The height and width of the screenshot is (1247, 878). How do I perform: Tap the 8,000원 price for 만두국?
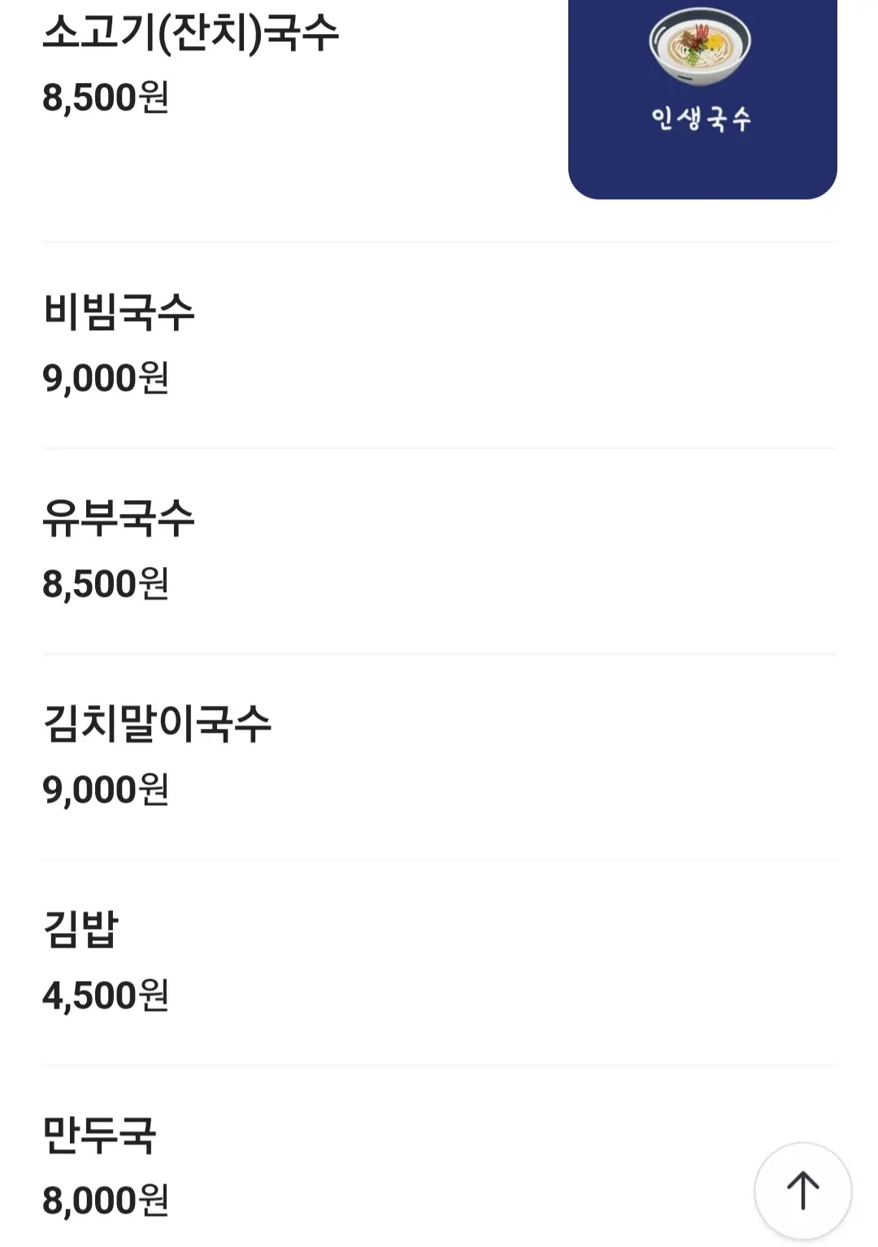click(x=106, y=1201)
